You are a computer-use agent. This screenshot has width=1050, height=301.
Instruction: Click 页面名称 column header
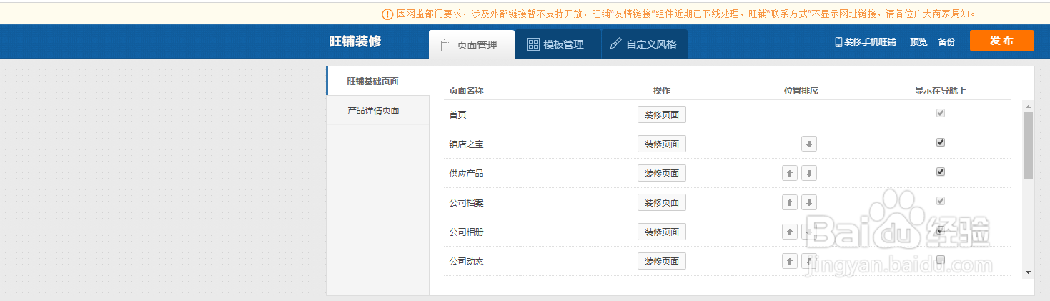point(466,91)
